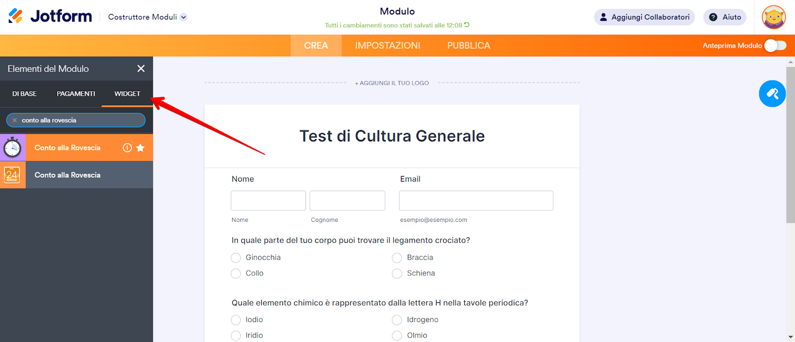Open the Form Designer paint roller
This screenshot has height=342, width=795.
coord(772,94)
